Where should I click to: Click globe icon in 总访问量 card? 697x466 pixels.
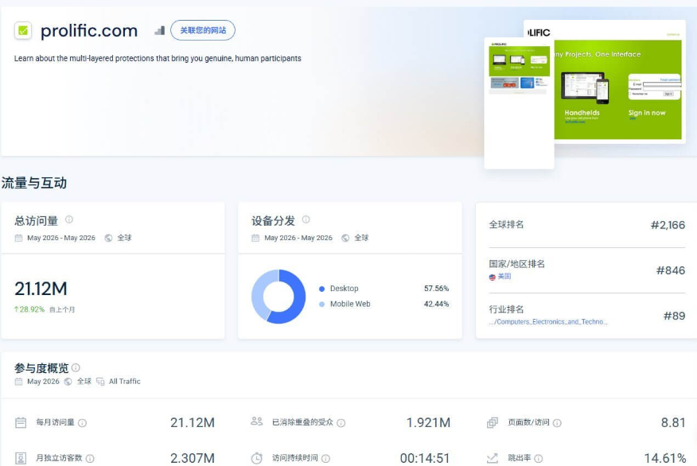[108, 238]
